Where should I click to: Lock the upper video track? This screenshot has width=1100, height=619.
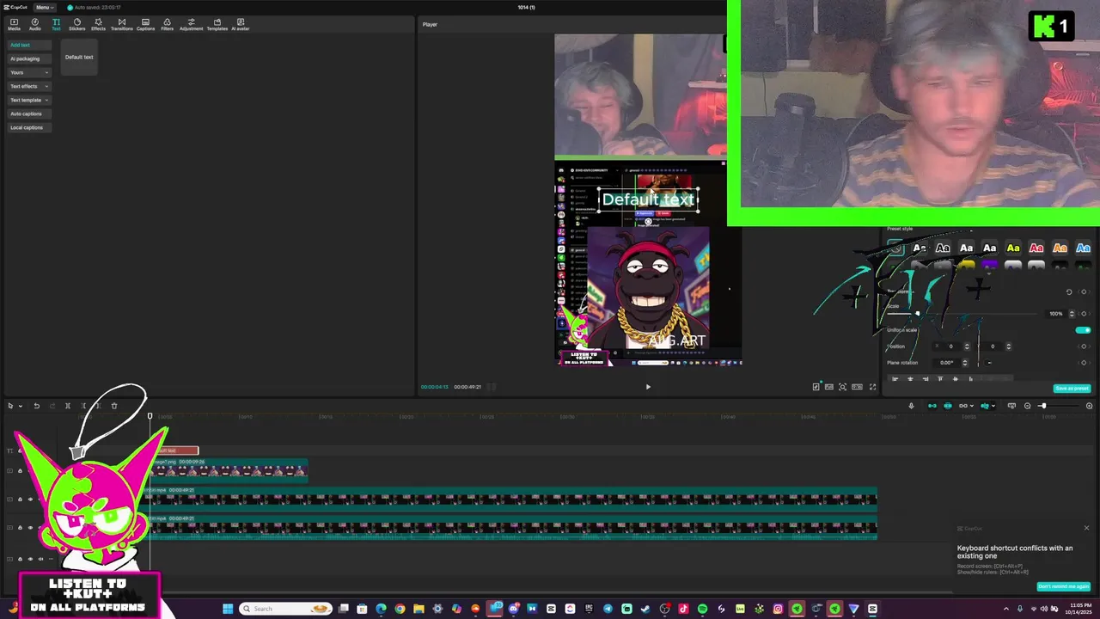tap(20, 499)
